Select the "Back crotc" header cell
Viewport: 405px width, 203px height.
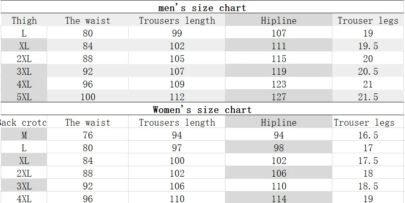click(x=23, y=122)
